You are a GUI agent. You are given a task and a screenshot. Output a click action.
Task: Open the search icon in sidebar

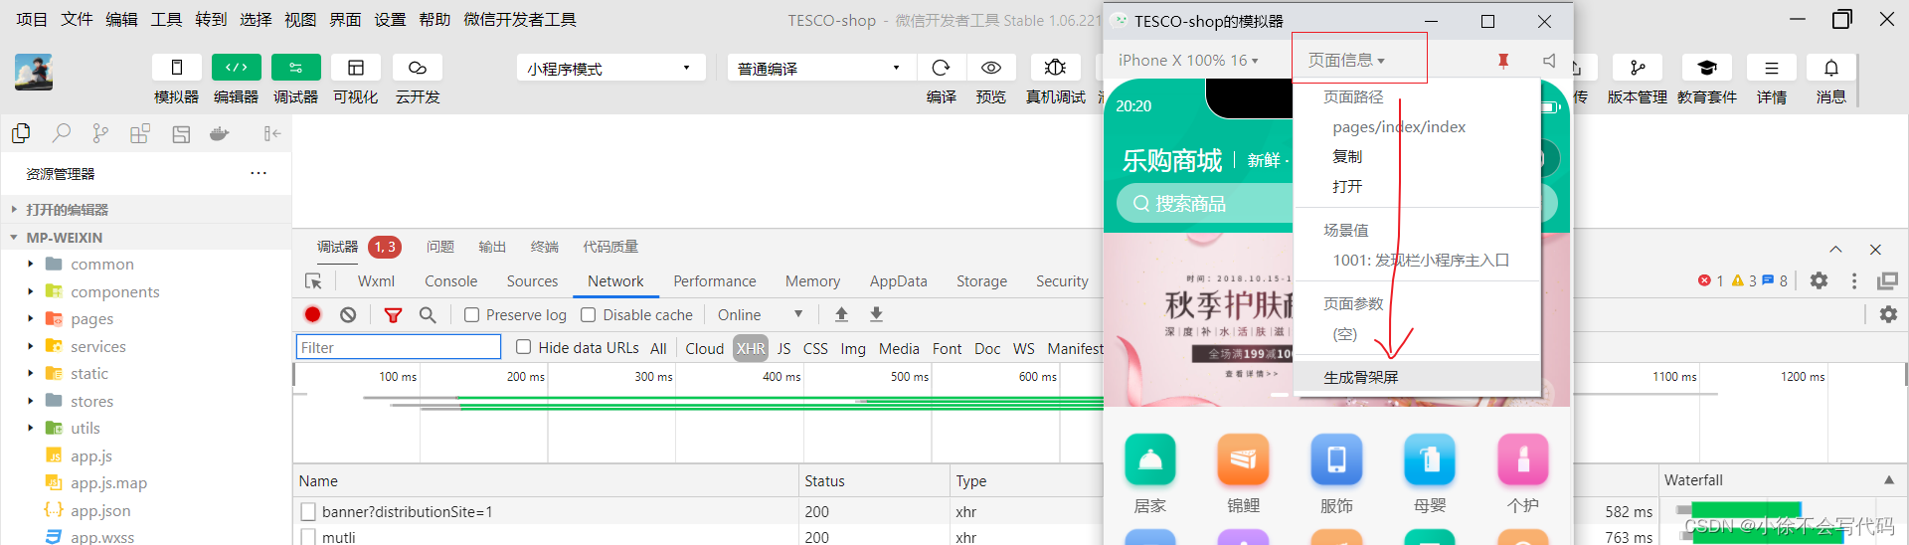point(62,133)
